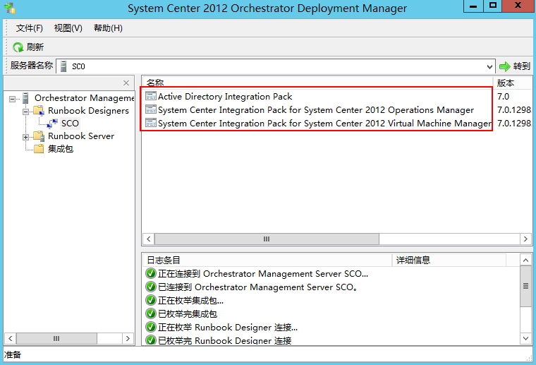This screenshot has height=365, width=536.
Task: Click the green go-to arrow icon
Action: click(x=504, y=66)
